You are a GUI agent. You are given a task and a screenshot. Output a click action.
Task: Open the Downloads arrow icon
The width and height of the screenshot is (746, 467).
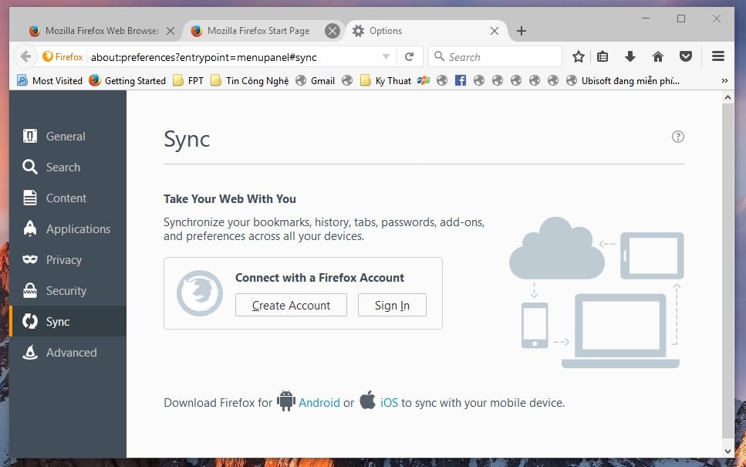click(x=630, y=56)
